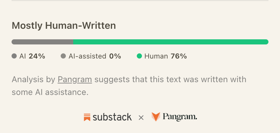Click where gray meets green in the bar
The image size is (280, 133).
pos(73,42)
